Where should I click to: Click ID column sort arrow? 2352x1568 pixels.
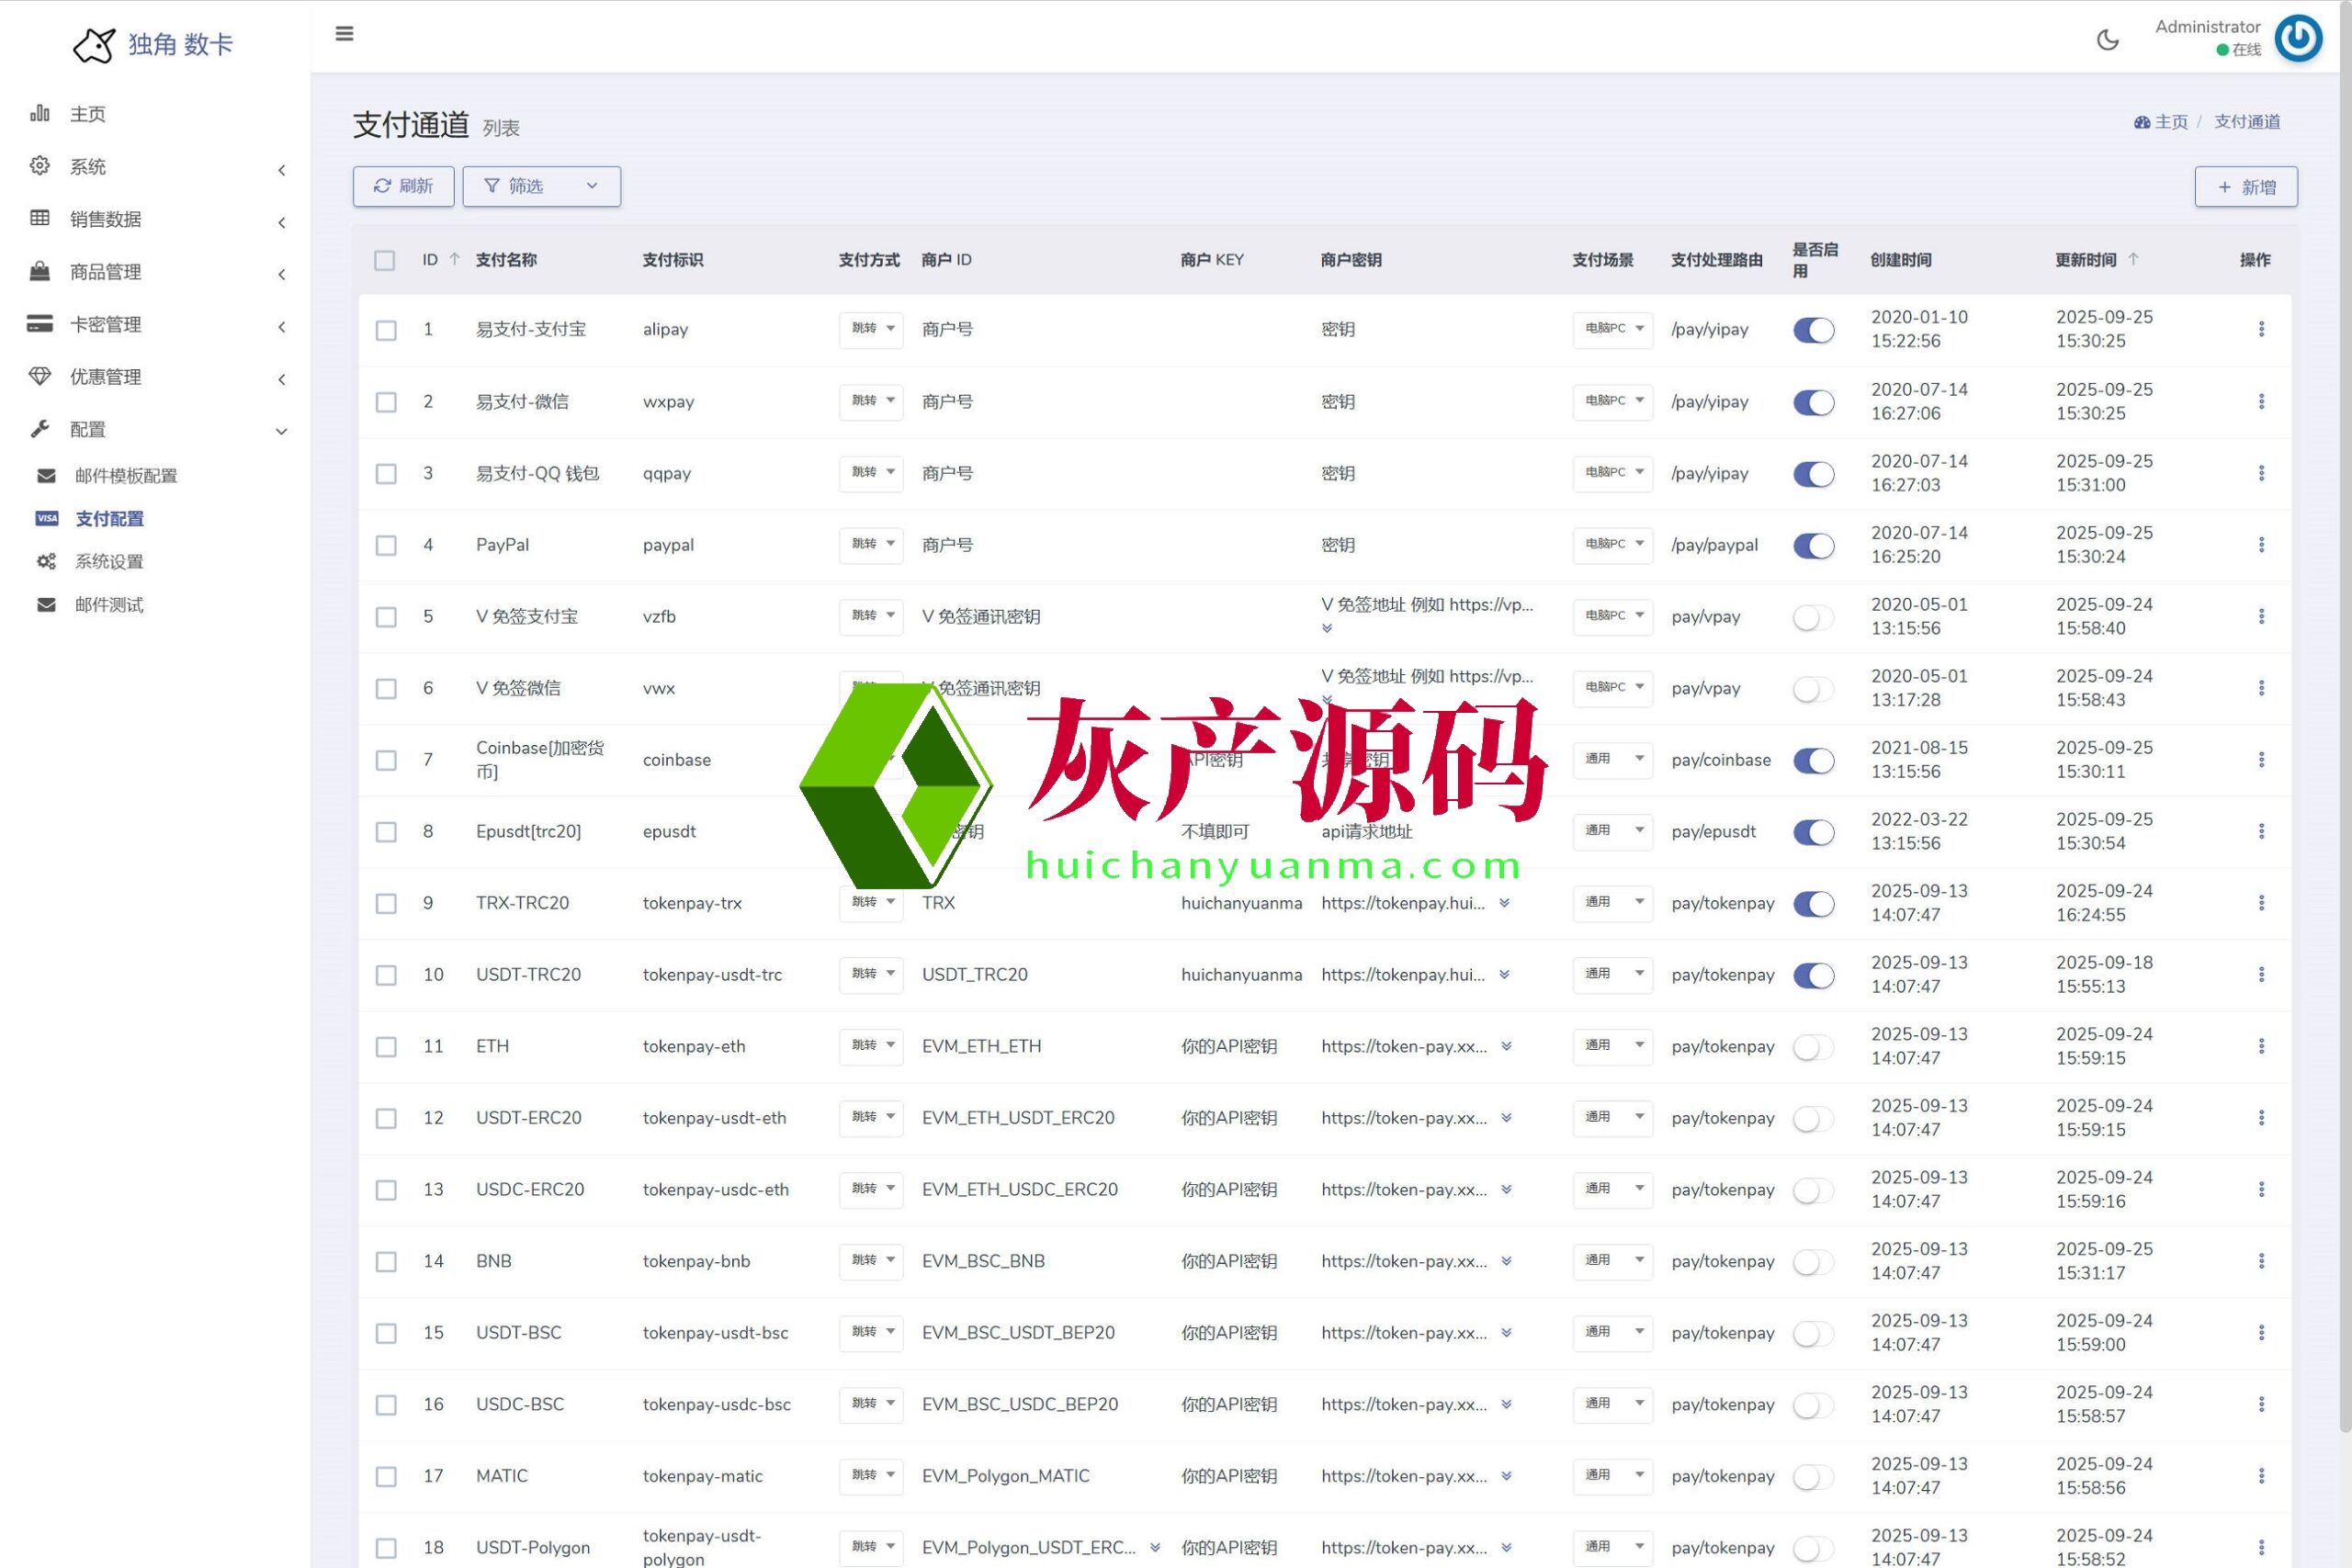(x=455, y=259)
